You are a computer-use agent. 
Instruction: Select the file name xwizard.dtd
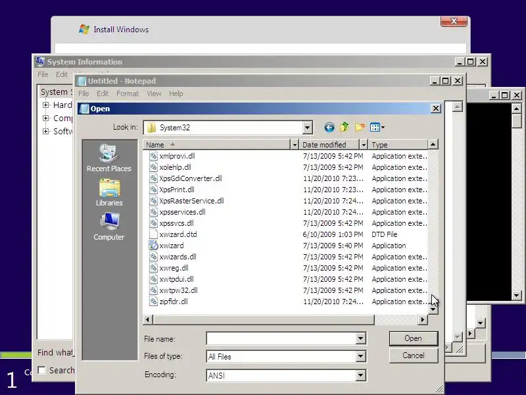pos(178,234)
